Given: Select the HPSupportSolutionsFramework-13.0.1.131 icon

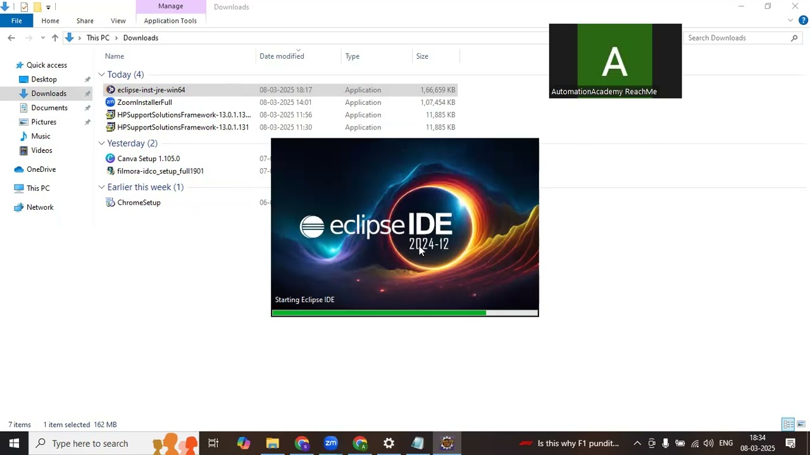Looking at the screenshot, I should [x=111, y=128].
